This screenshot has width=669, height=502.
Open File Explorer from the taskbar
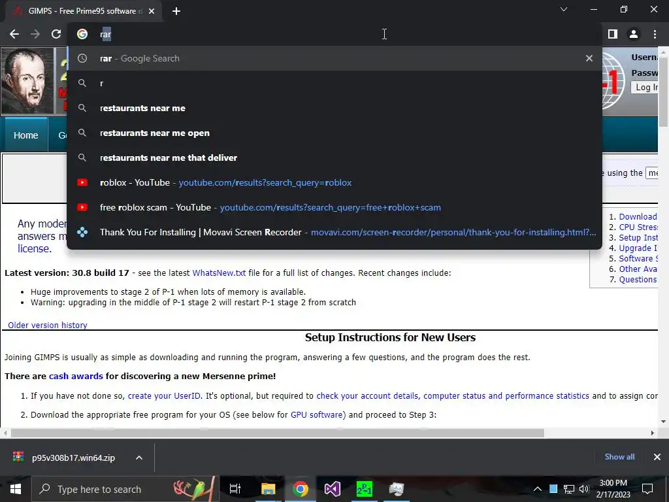coord(269,489)
